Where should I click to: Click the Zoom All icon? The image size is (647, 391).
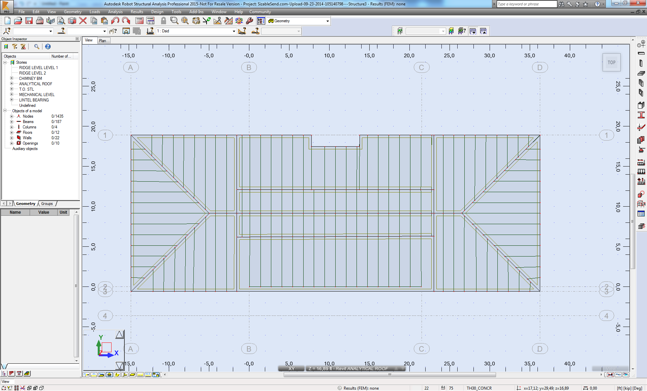[x=185, y=21]
